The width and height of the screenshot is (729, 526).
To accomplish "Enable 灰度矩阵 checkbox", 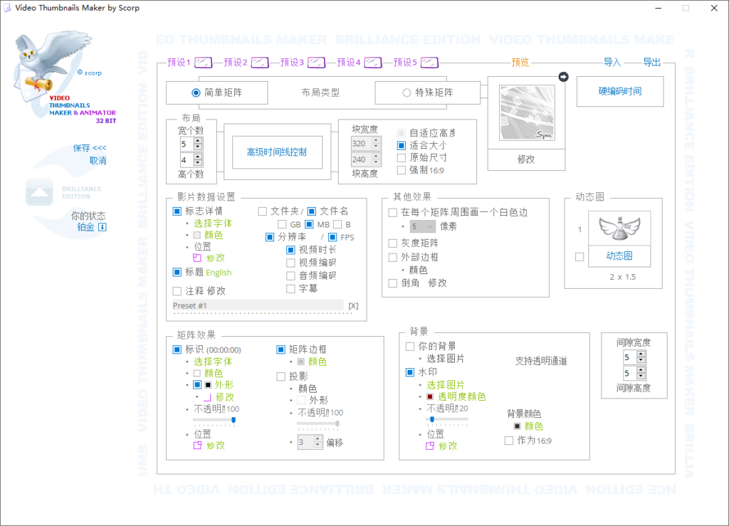I will (393, 243).
